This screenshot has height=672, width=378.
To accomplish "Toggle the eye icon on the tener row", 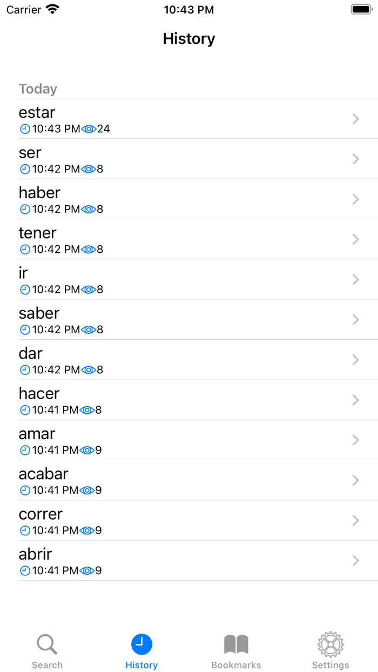I will [89, 249].
